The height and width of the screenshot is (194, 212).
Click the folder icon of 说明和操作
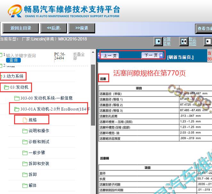tap(25, 131)
